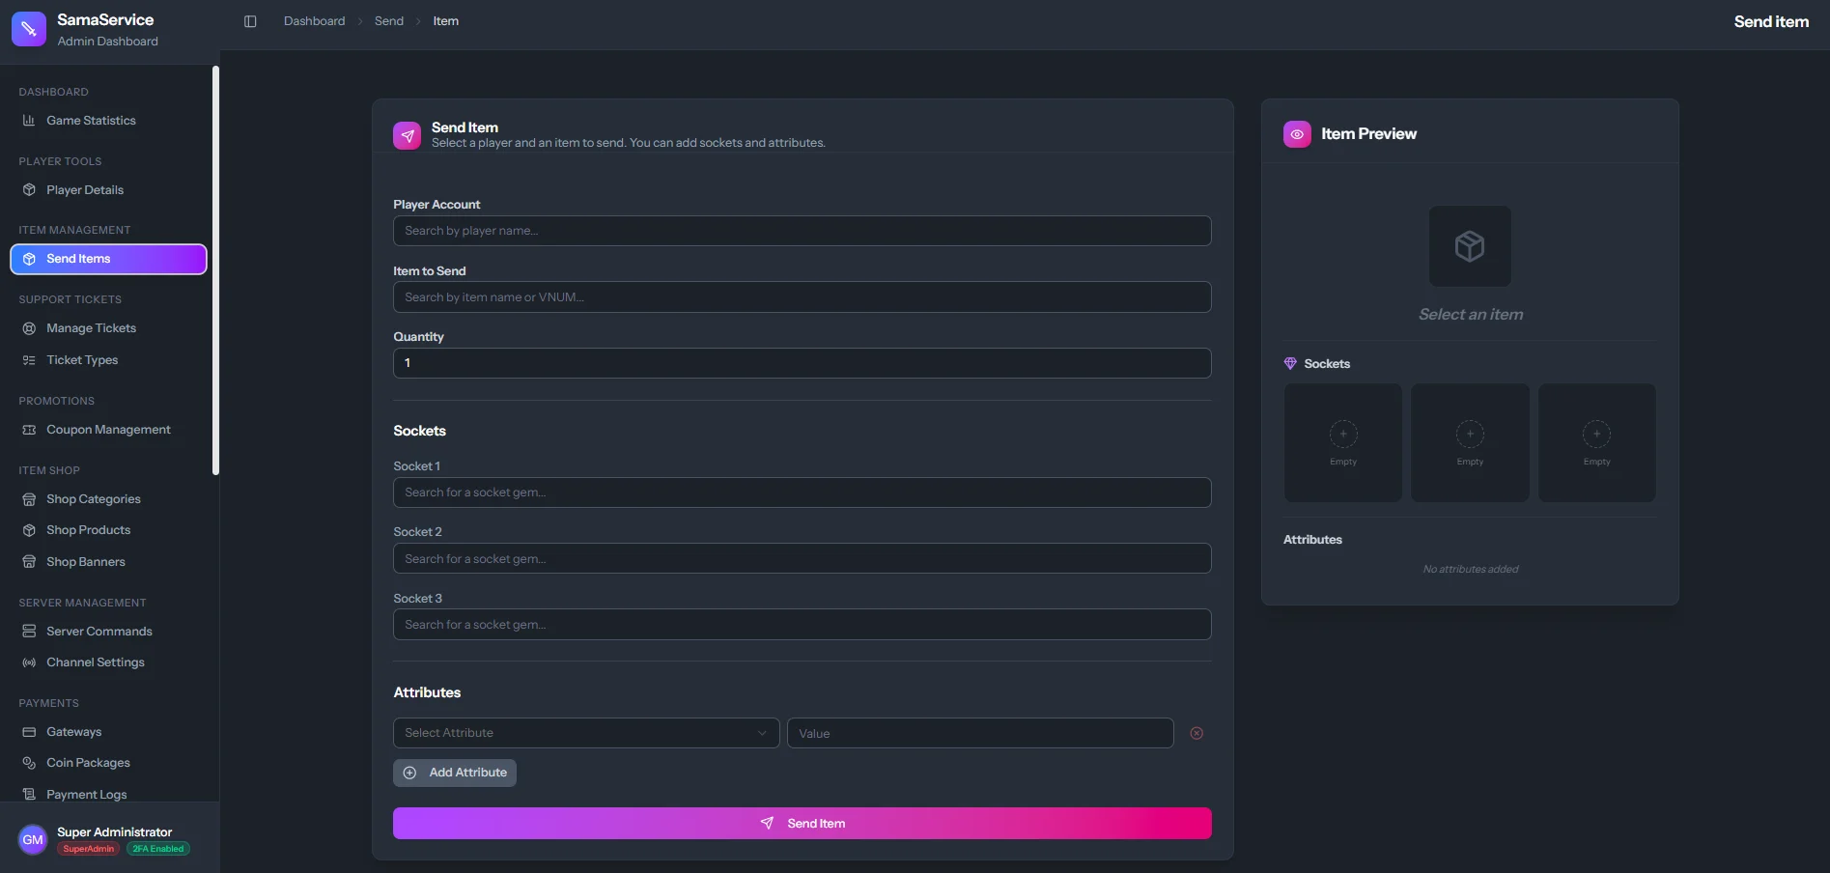Click the Shop Products package icon

click(29, 530)
